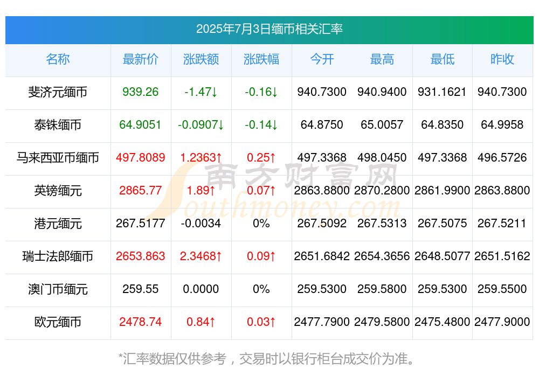Click the change value 2.3468↑

[x=201, y=256]
